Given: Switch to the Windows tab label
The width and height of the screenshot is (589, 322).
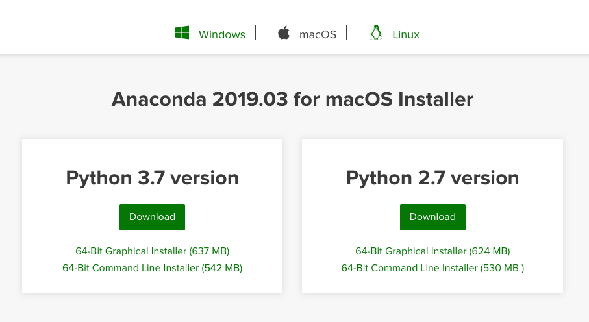Looking at the screenshot, I should tap(222, 34).
